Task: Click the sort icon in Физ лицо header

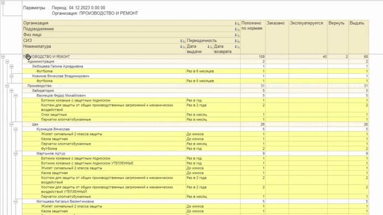Action: (x=237, y=35)
